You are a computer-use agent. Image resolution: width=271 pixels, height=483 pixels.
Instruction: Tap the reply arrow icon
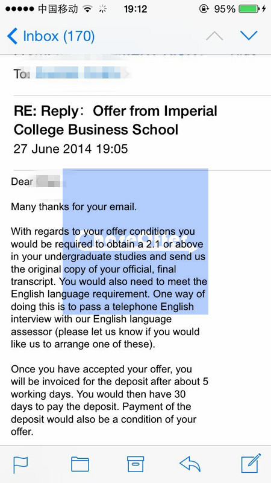190,464
